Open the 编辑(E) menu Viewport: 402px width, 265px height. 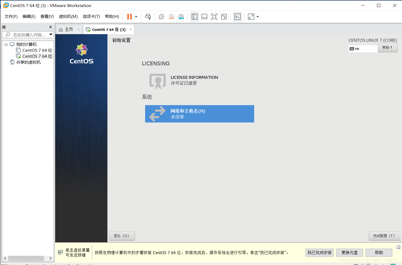(x=29, y=17)
